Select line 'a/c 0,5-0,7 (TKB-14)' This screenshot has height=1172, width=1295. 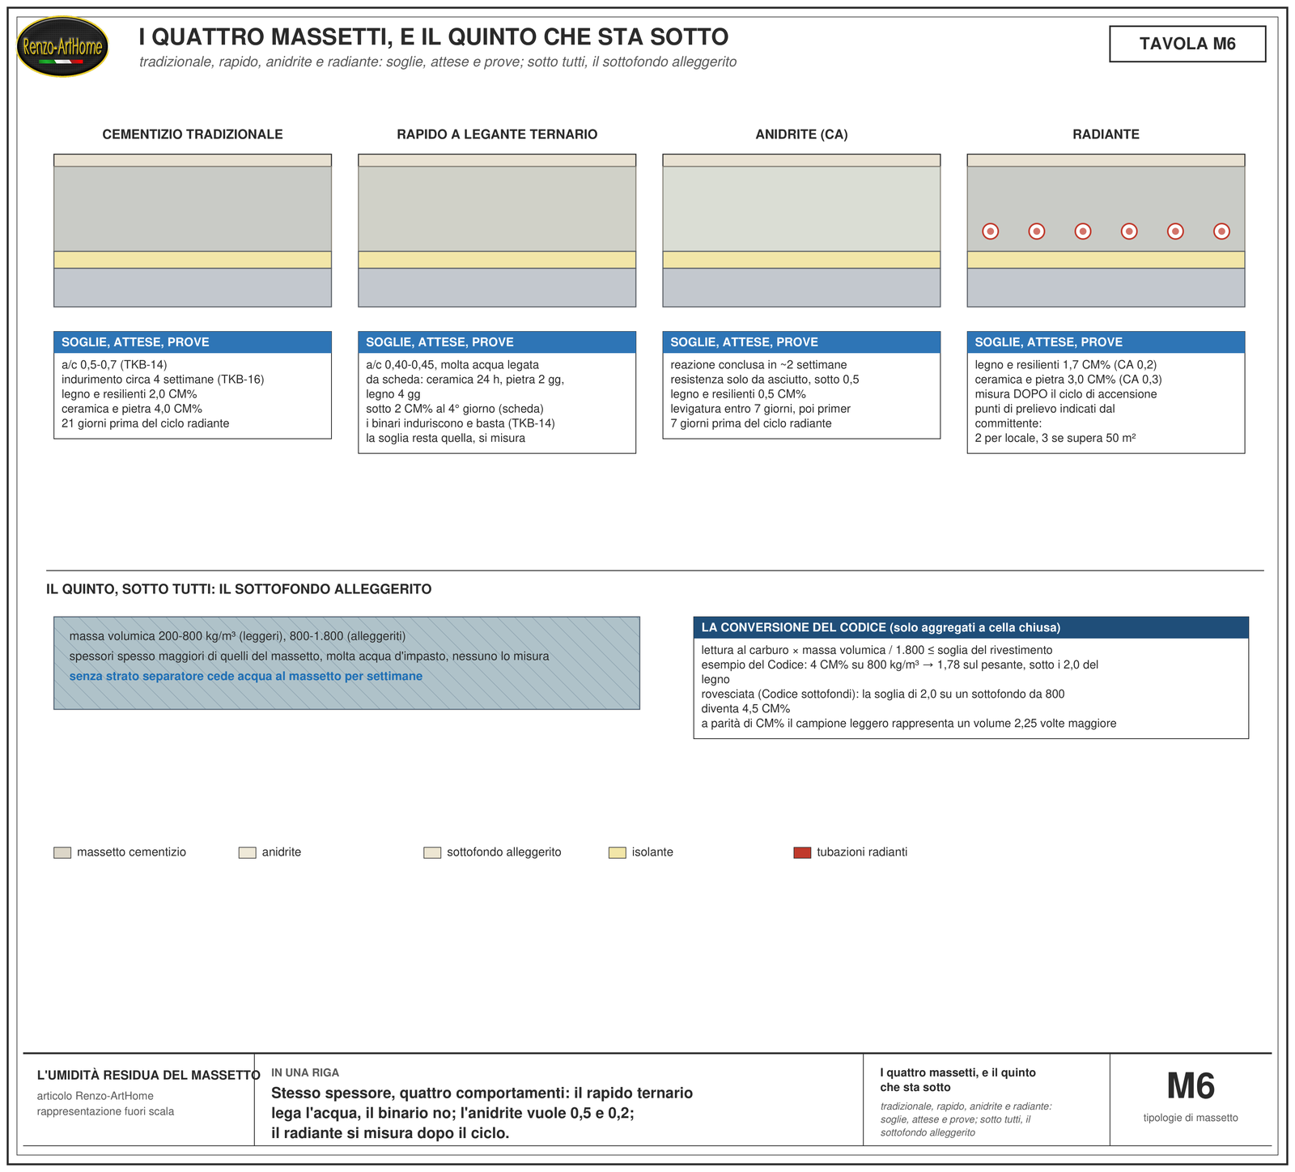coord(114,365)
